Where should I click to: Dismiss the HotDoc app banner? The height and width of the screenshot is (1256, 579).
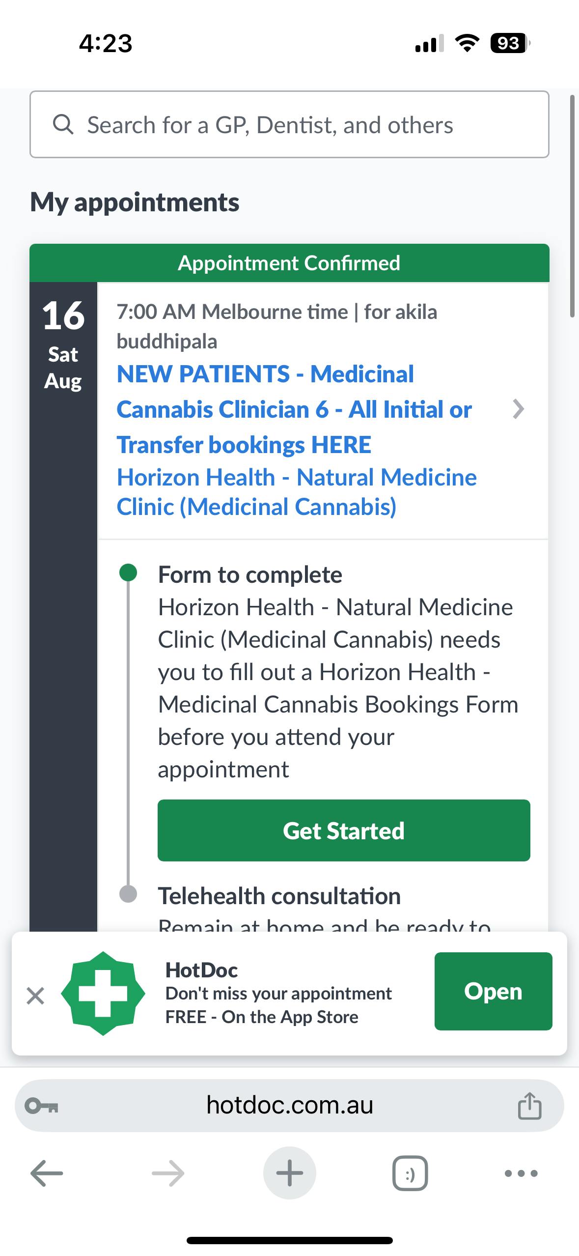[35, 996]
